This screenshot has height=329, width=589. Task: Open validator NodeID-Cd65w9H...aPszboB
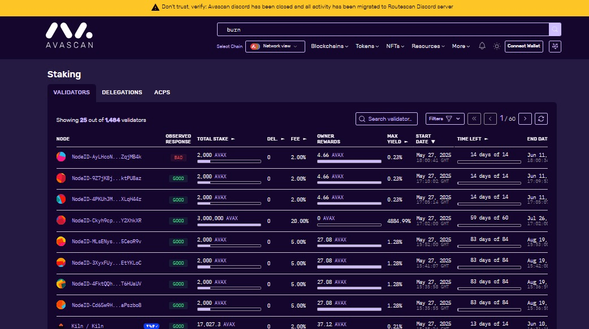click(x=107, y=305)
